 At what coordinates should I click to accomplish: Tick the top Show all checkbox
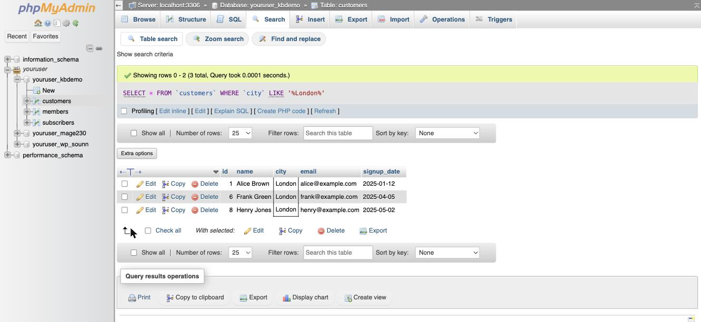click(x=134, y=133)
